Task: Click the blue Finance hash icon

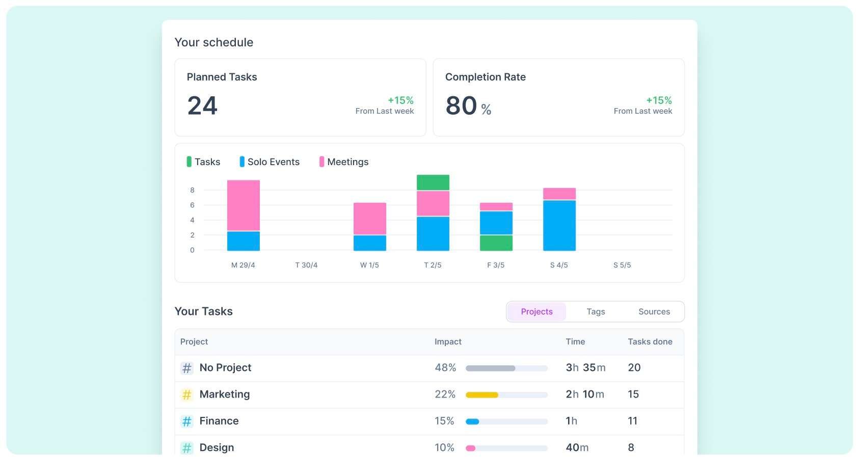Action: coord(187,421)
